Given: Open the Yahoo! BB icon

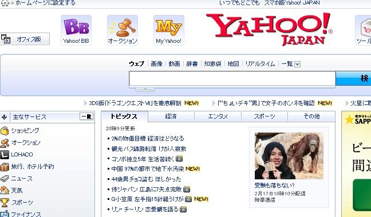Looking at the screenshot, I should tap(76, 30).
